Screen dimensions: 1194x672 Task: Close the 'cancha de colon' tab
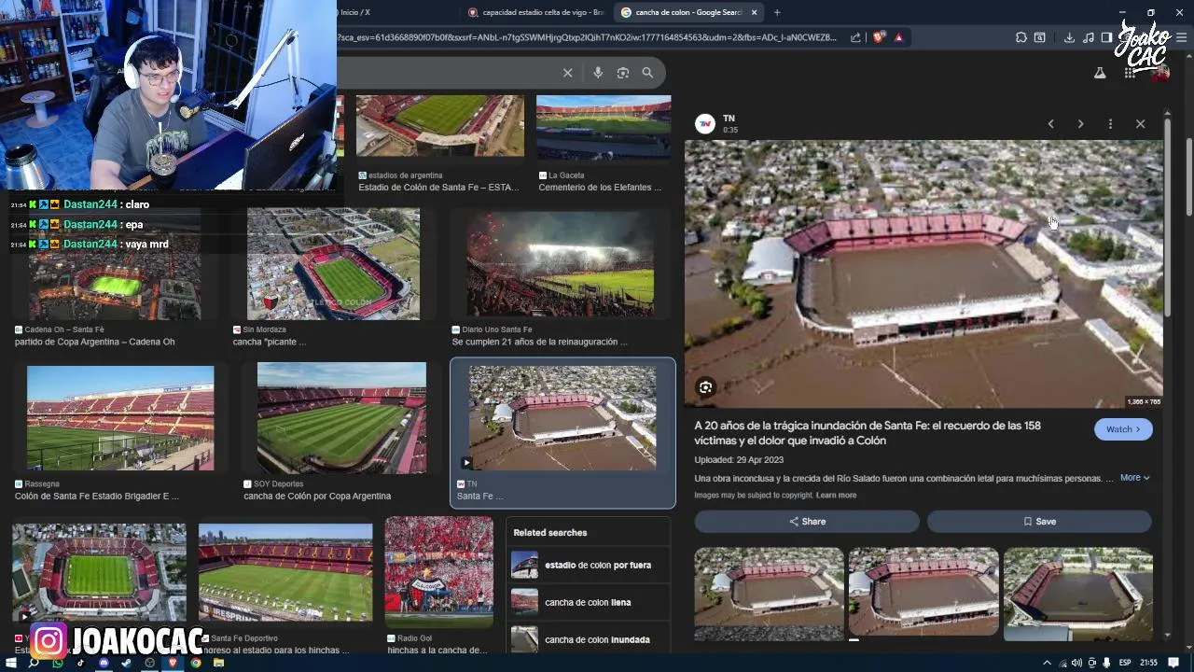pyautogui.click(x=754, y=12)
